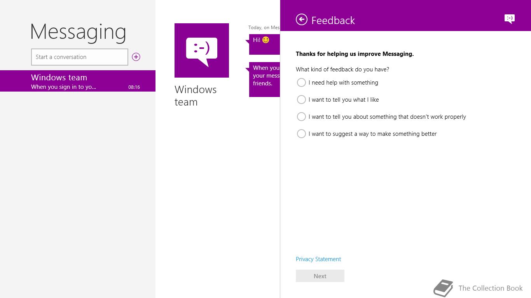Click the Next button

(x=320, y=276)
